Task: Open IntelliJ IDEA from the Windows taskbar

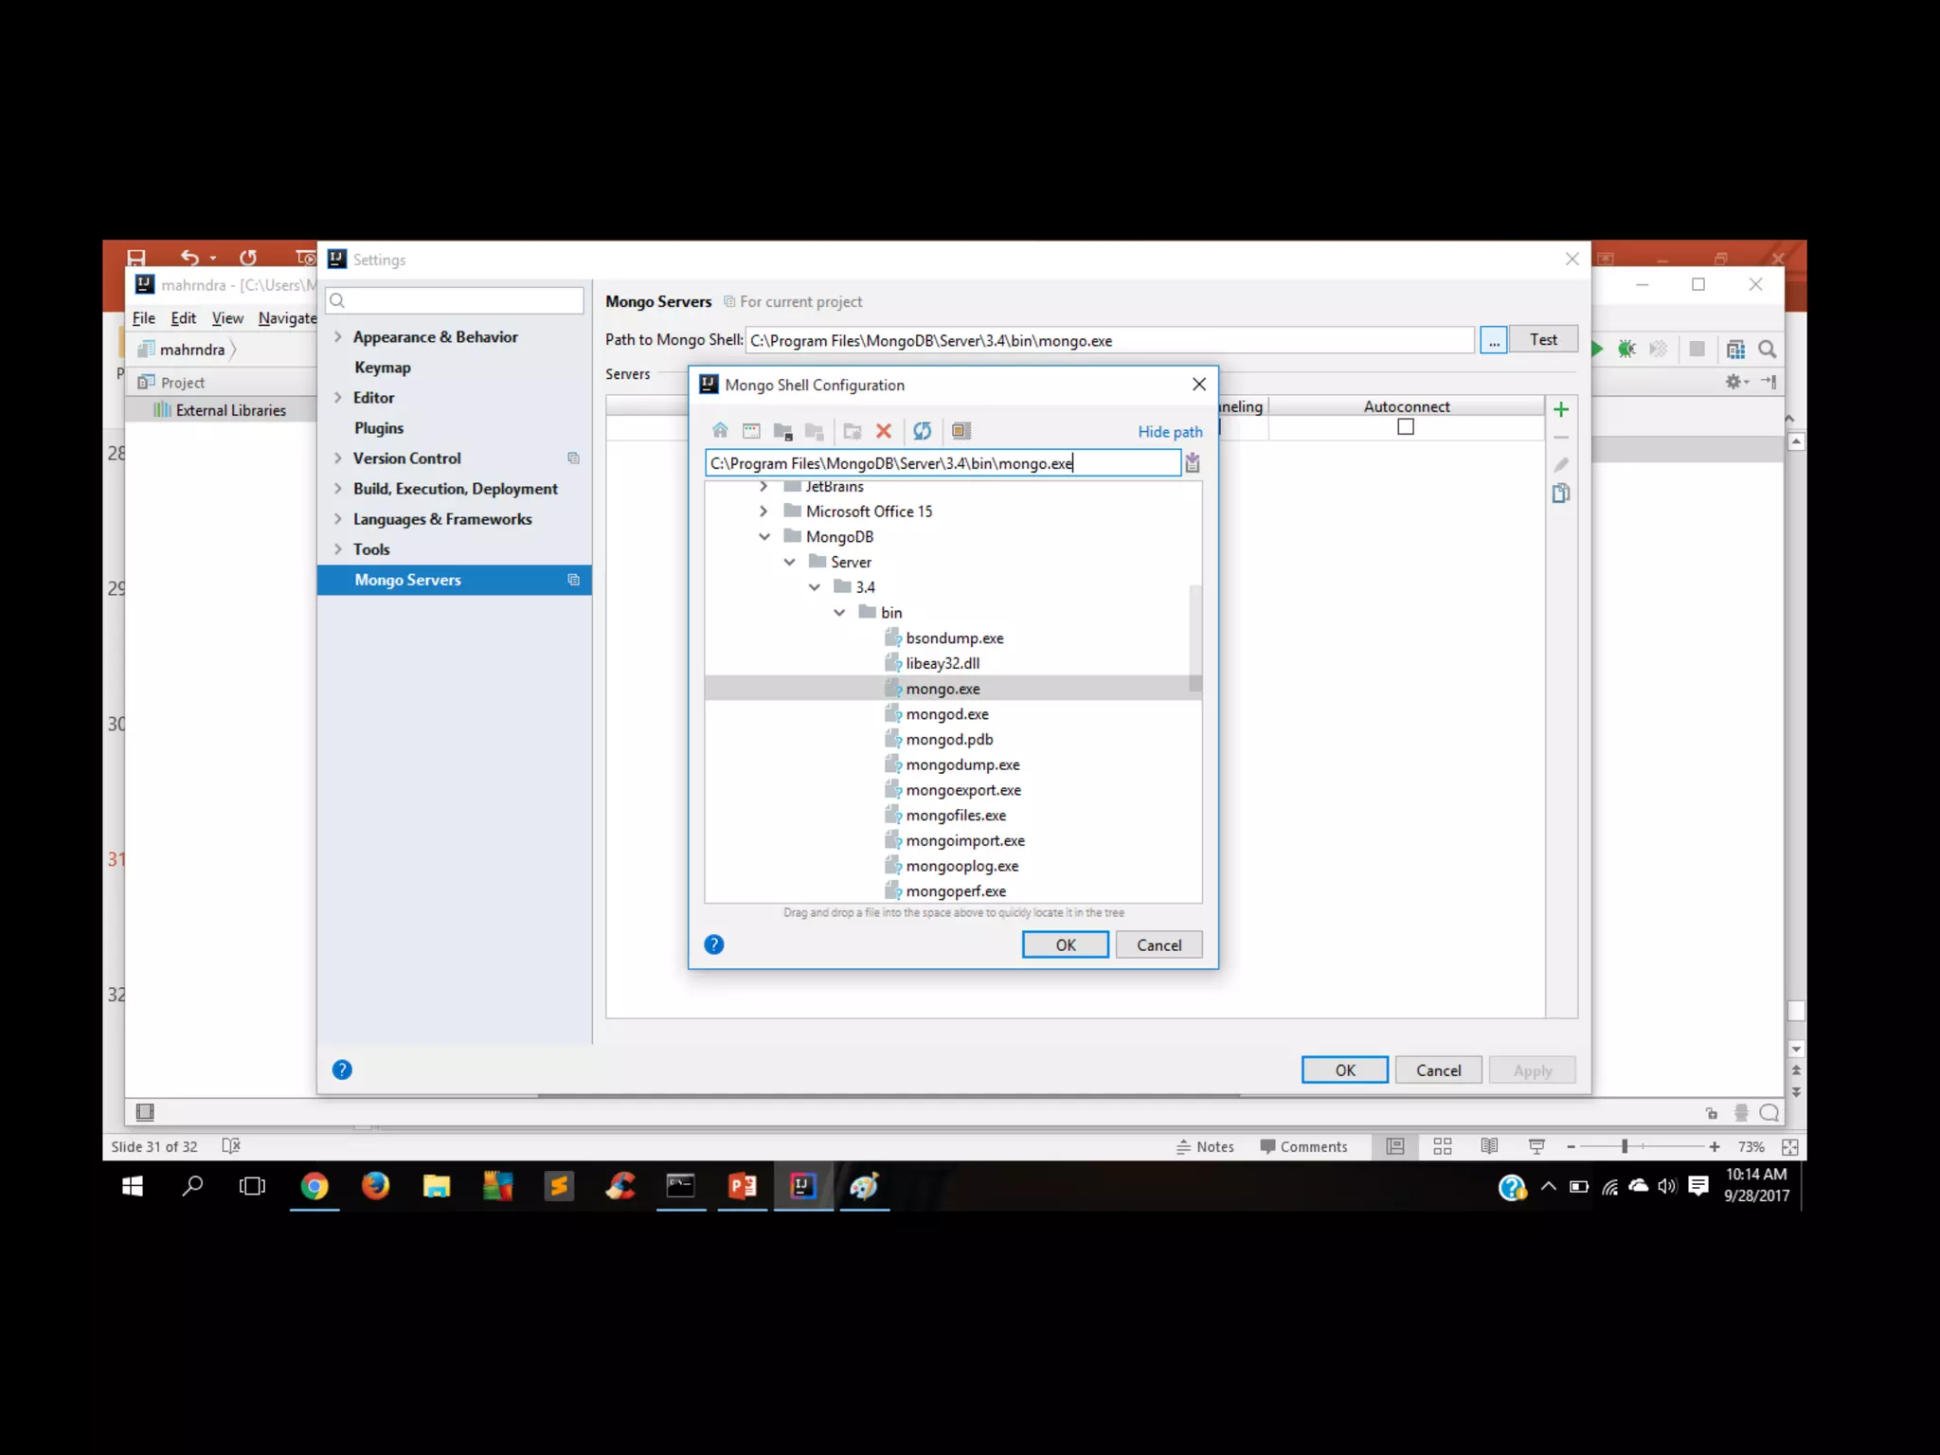Action: click(x=803, y=1186)
